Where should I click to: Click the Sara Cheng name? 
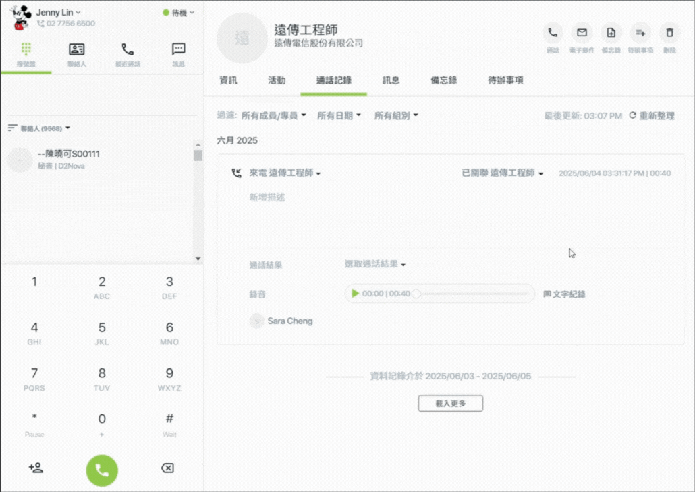click(x=290, y=321)
